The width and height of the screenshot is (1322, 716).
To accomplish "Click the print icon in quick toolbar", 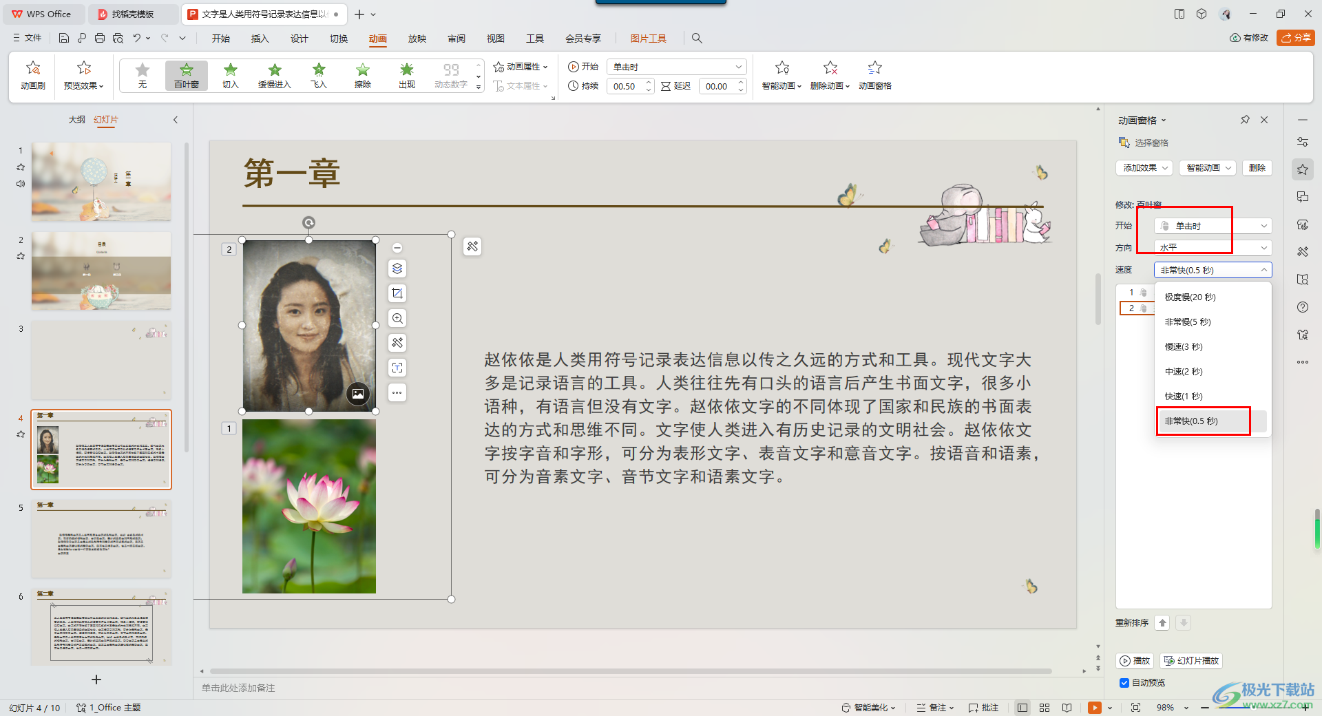I will (x=100, y=39).
